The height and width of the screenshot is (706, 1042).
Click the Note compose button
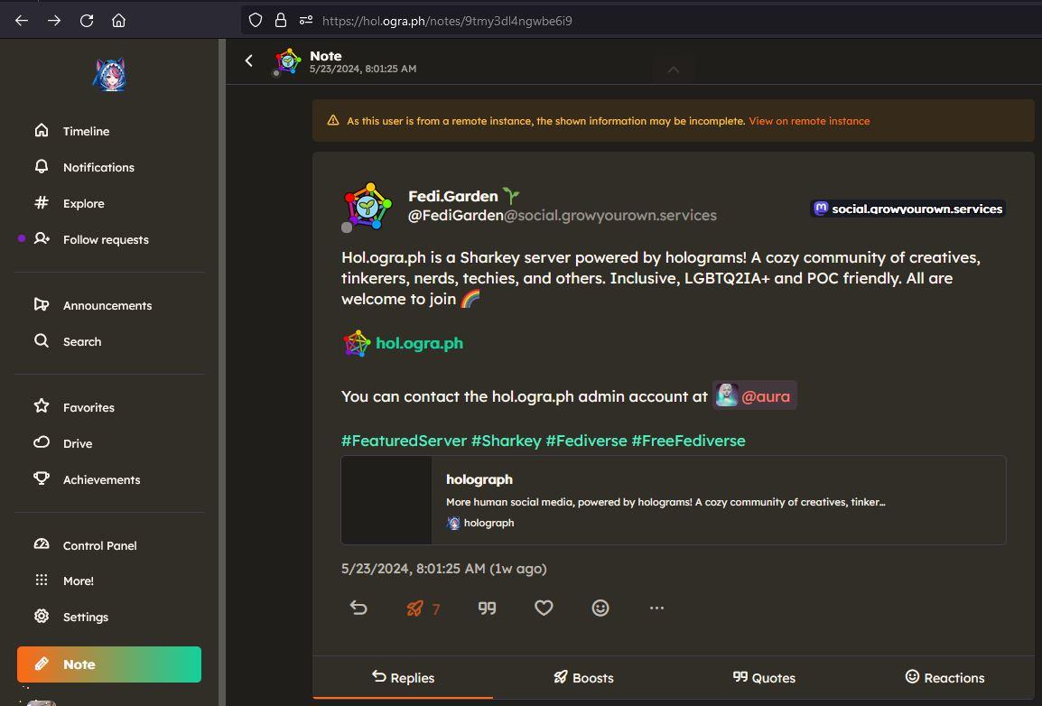pyautogui.click(x=109, y=664)
